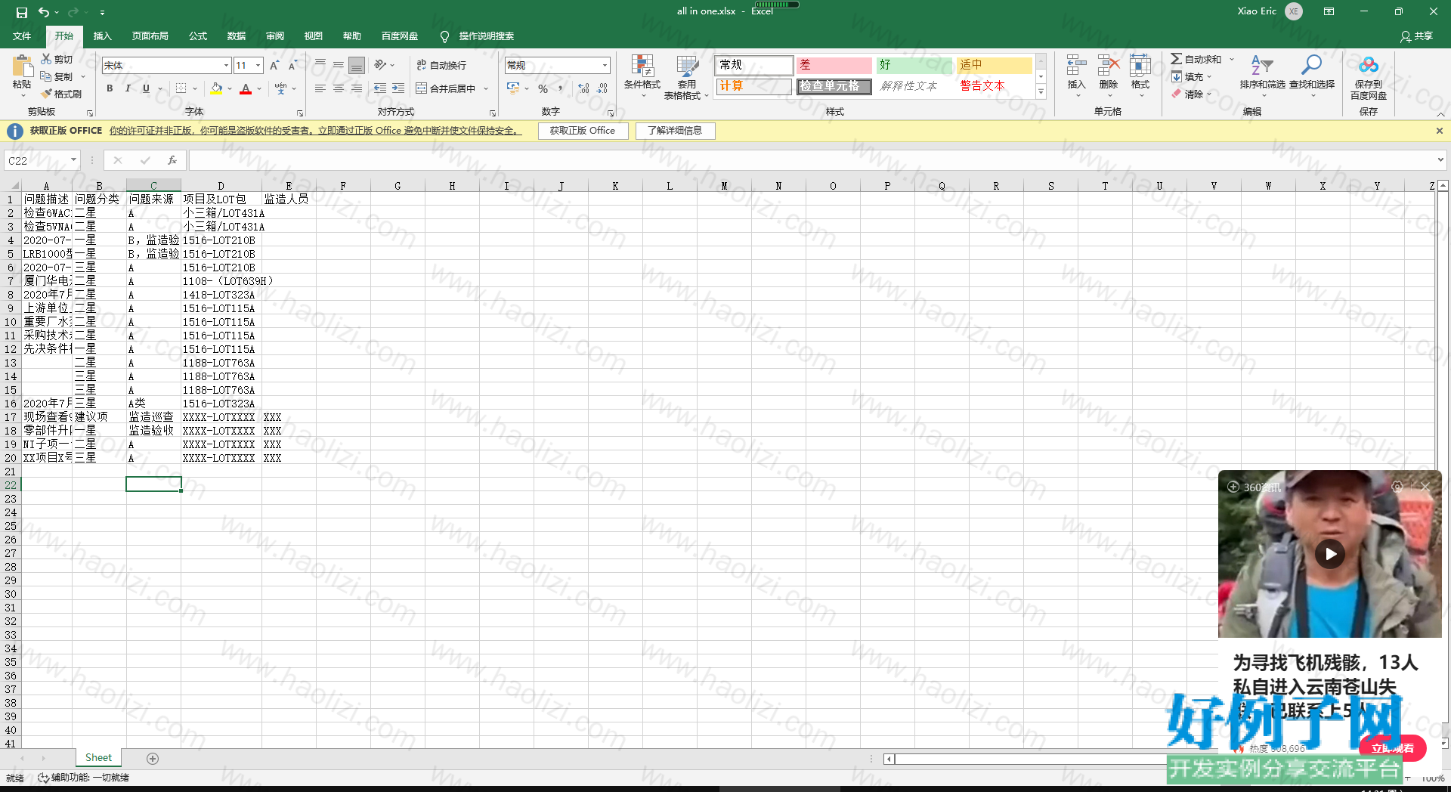This screenshot has height=792, width=1451.
Task: Switch to the 插入 ribbon tab
Action: click(x=102, y=36)
